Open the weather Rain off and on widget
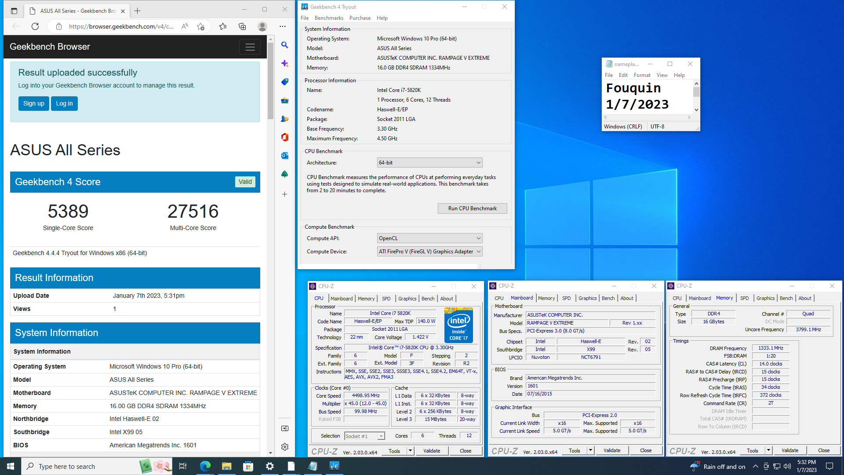844x475 pixels. tap(717, 466)
